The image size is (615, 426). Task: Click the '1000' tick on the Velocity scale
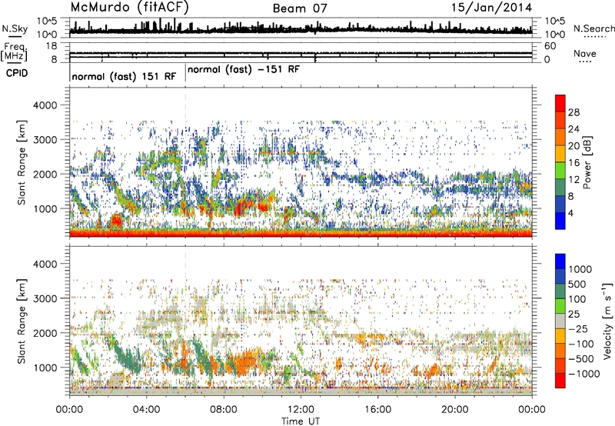click(580, 269)
